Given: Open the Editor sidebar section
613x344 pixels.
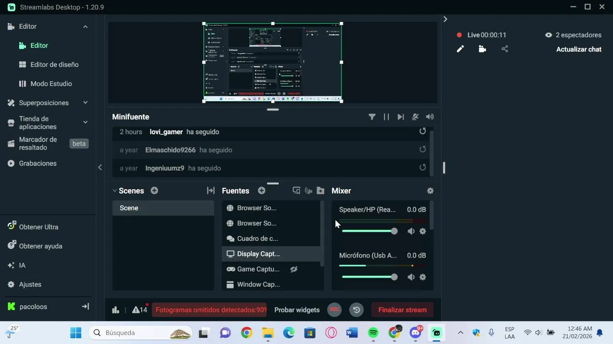Looking at the screenshot, I should pyautogui.click(x=28, y=26).
